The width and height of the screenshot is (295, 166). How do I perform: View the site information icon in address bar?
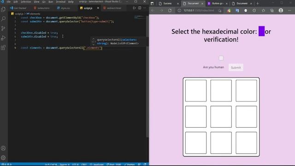(179, 11)
